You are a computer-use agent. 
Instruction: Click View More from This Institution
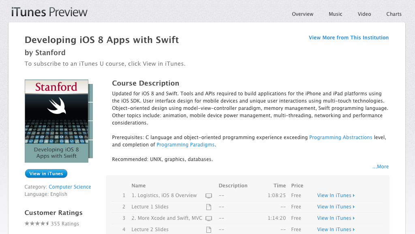coord(349,38)
